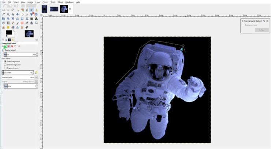Choose Draw background radio option
Viewport: 271px width, 149px height.
click(5, 64)
